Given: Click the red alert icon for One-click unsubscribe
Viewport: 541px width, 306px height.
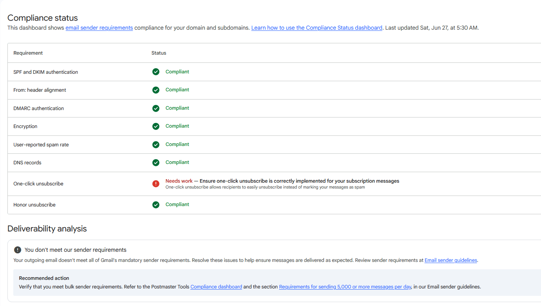Looking at the screenshot, I should pyautogui.click(x=156, y=183).
